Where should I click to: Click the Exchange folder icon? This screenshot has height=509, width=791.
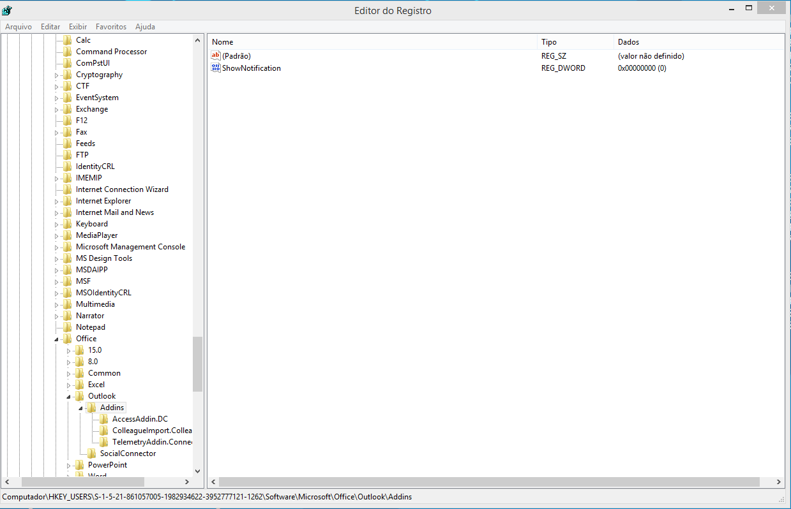tap(67, 109)
